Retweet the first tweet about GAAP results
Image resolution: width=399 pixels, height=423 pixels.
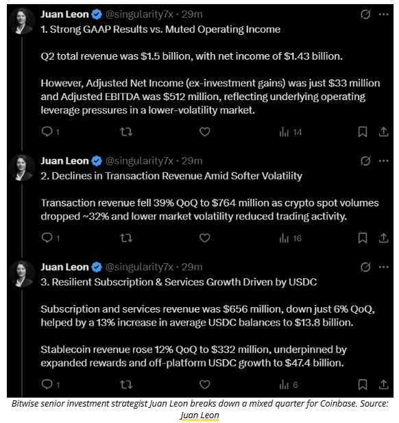click(126, 132)
